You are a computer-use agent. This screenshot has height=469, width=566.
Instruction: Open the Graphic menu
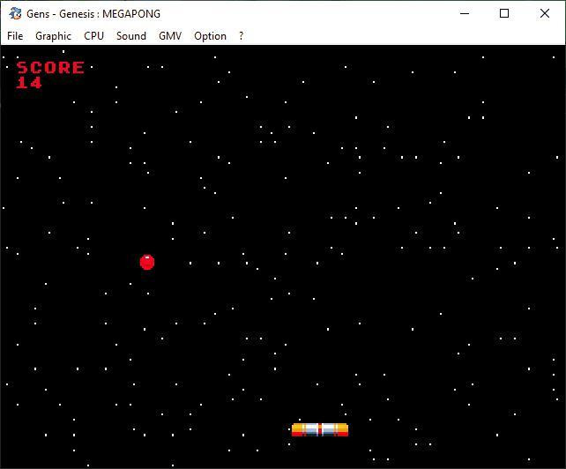(x=53, y=36)
